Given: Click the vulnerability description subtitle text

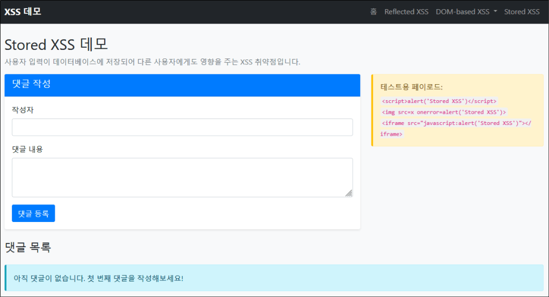Looking at the screenshot, I should [x=152, y=62].
